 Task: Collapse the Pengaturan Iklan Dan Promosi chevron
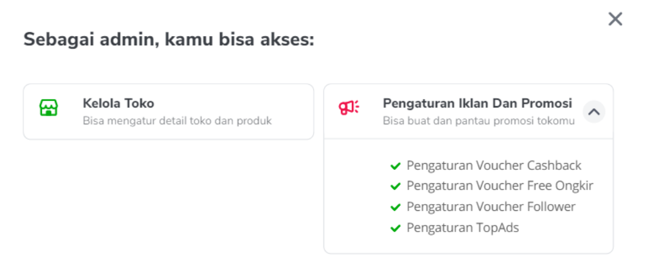pyautogui.click(x=594, y=112)
